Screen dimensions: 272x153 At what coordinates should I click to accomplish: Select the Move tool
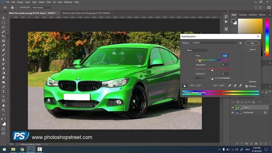(3, 18)
